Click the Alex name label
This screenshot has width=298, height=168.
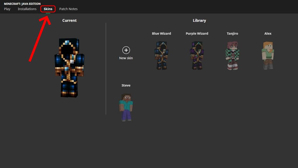(267, 33)
